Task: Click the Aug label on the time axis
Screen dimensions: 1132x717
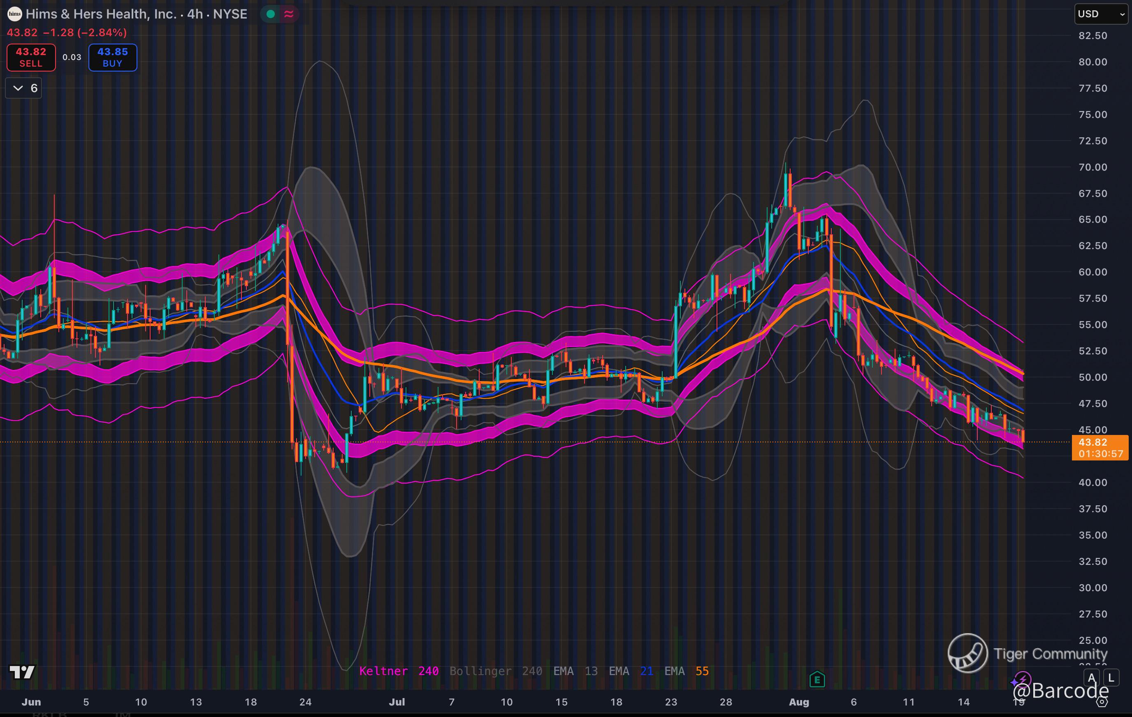Action: (799, 702)
